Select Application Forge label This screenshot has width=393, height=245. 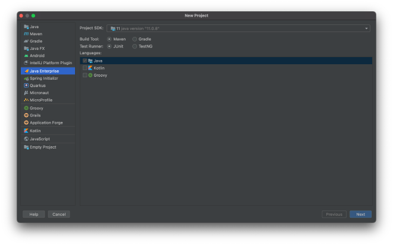point(46,122)
